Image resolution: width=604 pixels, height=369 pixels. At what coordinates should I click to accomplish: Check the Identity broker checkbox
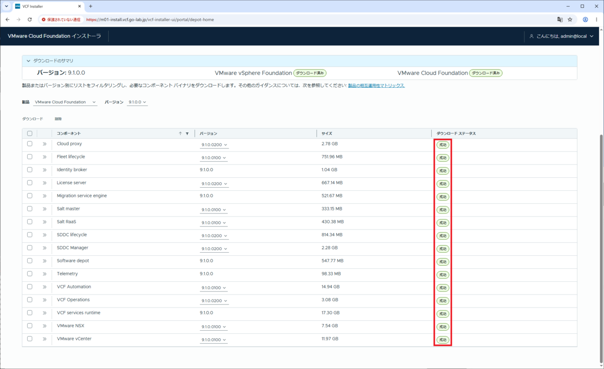[30, 170]
